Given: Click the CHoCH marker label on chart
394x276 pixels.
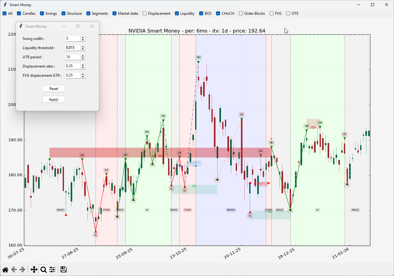Looking at the screenshot, I should coord(194,163).
